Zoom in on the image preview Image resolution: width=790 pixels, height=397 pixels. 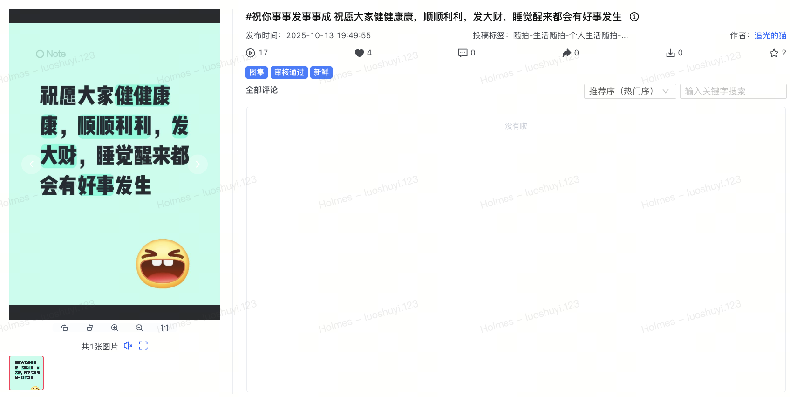115,328
